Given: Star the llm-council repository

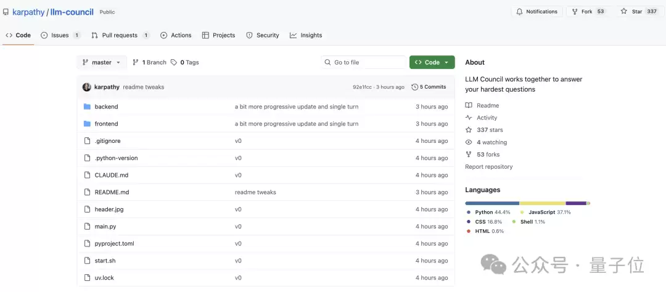Looking at the screenshot, I should point(632,12).
